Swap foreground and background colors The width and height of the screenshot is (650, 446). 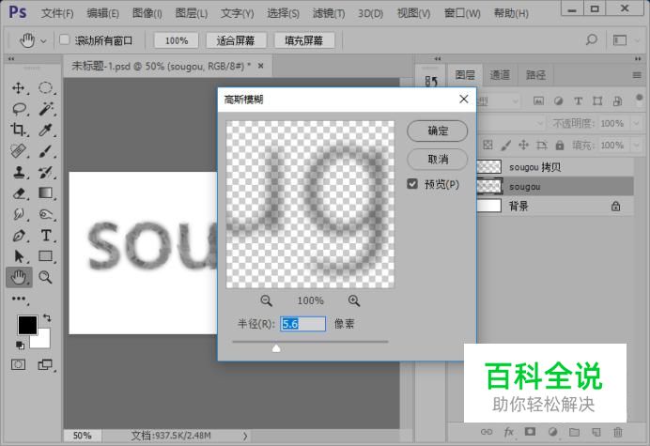(47, 318)
